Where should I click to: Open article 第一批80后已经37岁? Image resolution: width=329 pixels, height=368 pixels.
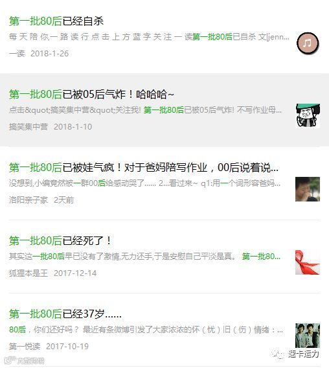point(65,314)
